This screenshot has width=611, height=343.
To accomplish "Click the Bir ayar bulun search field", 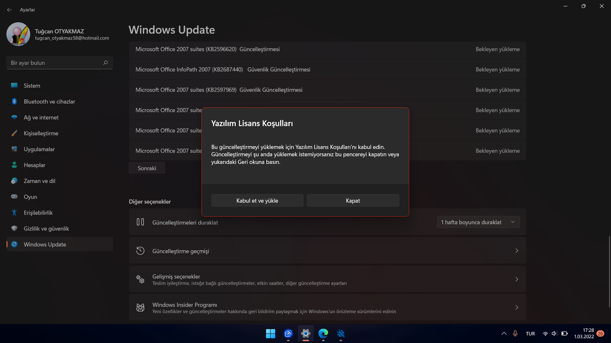I will point(54,63).
